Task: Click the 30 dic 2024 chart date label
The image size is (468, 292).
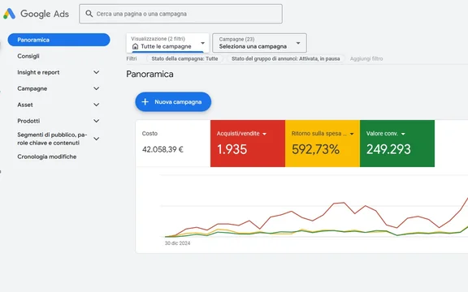Action: [178, 243]
